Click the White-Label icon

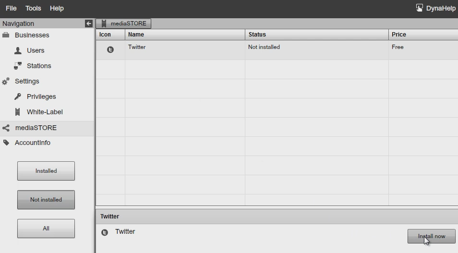pos(18,112)
